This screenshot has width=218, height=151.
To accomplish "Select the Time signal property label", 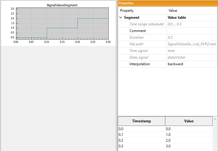I will (x=139, y=51).
